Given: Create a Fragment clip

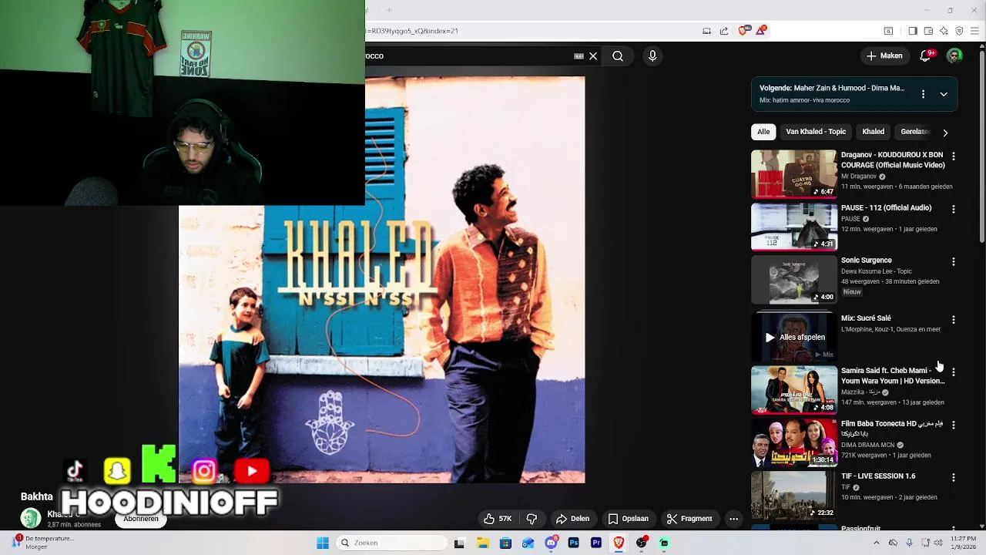Looking at the screenshot, I should pos(689,519).
